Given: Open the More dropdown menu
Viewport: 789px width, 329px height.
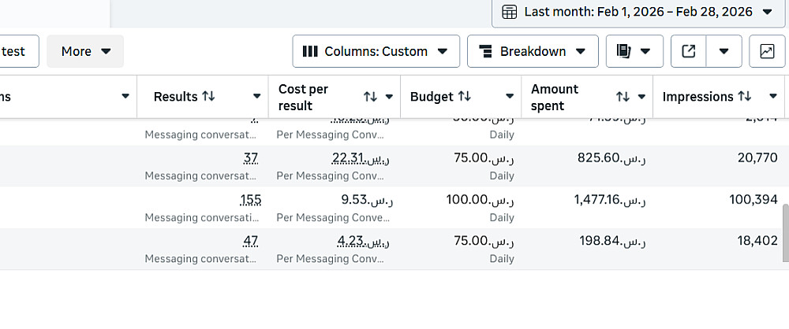Looking at the screenshot, I should pos(85,51).
